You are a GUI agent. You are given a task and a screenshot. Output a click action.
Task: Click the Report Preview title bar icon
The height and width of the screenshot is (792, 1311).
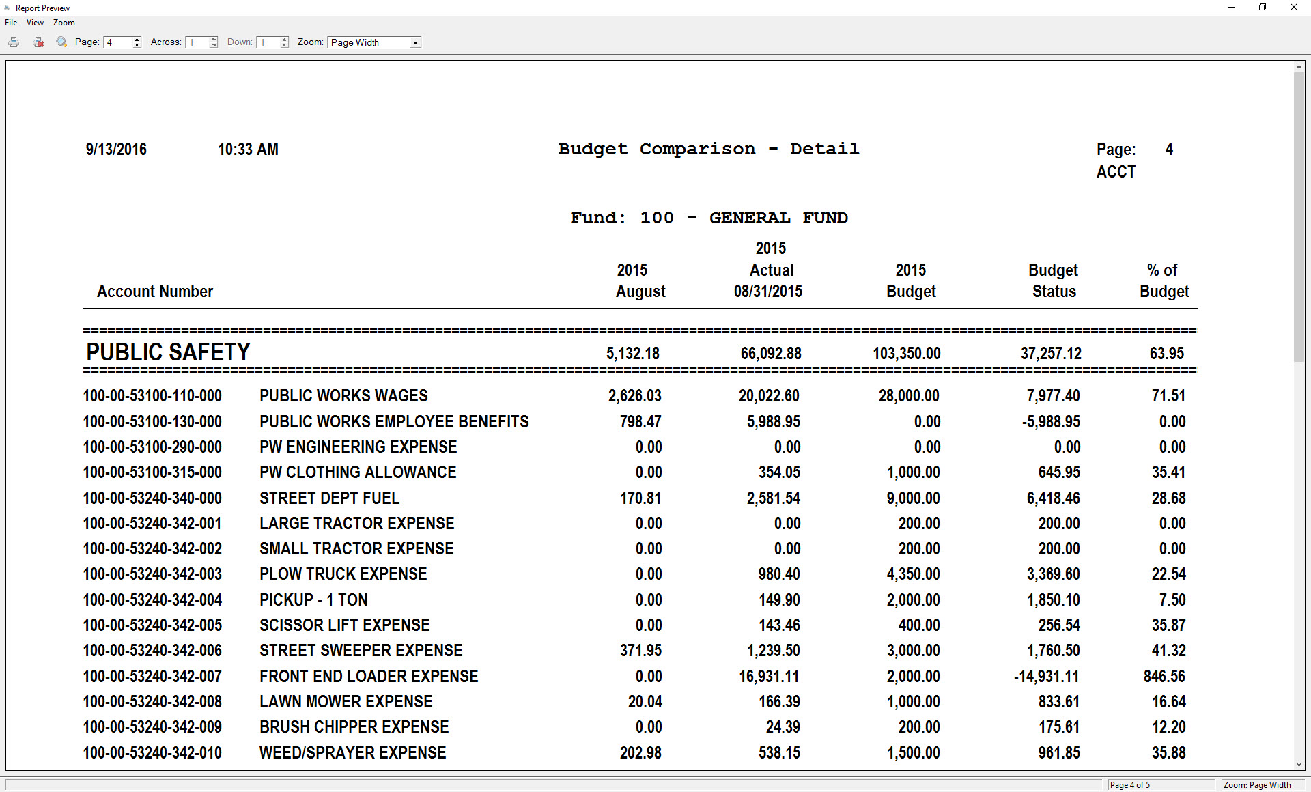(7, 8)
